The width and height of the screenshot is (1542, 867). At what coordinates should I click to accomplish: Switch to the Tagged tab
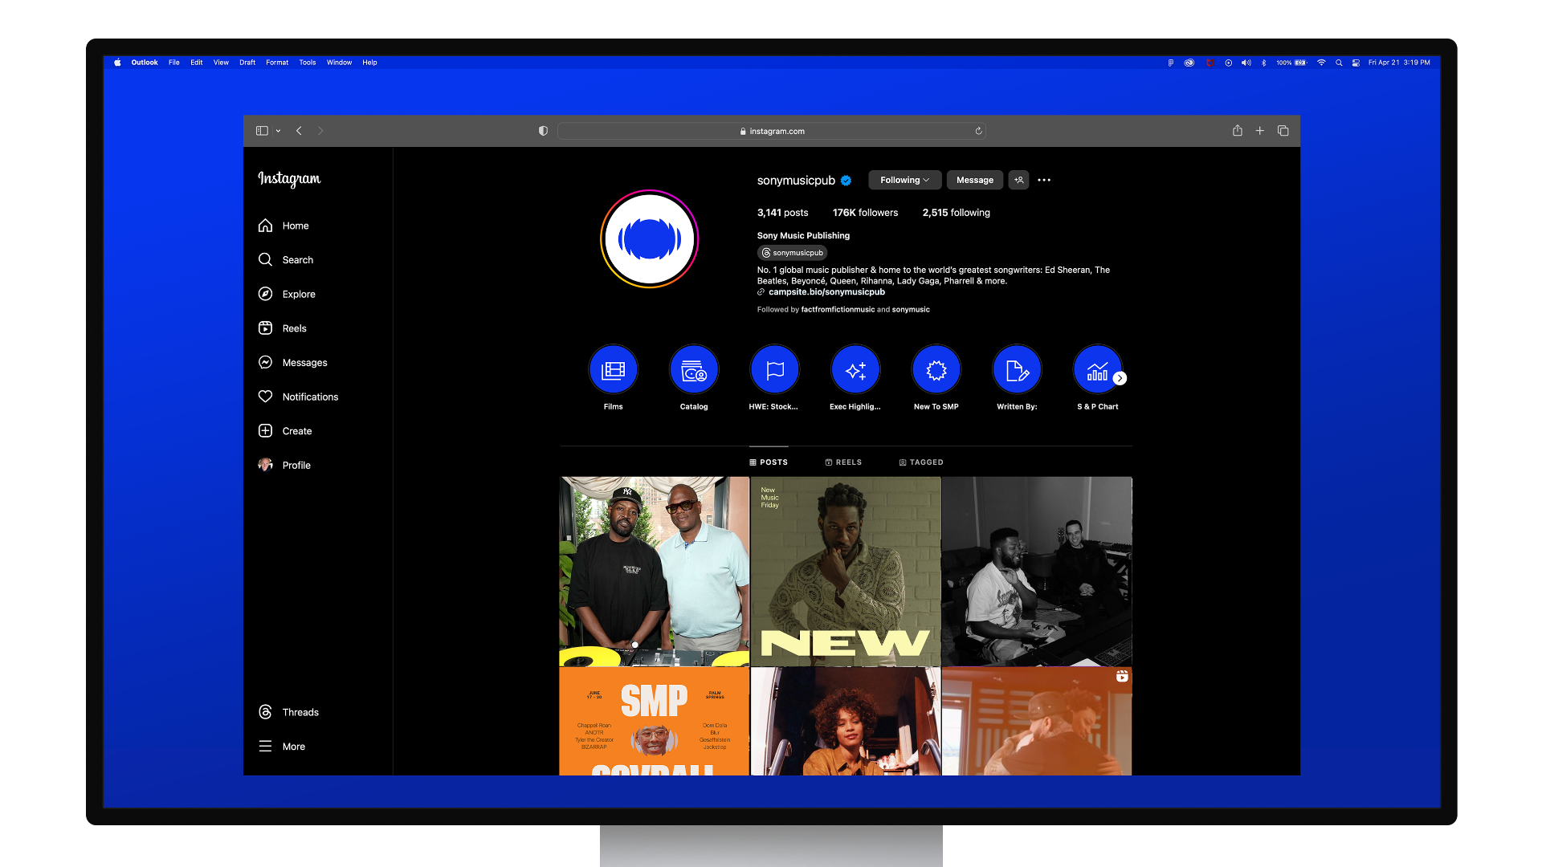(921, 462)
